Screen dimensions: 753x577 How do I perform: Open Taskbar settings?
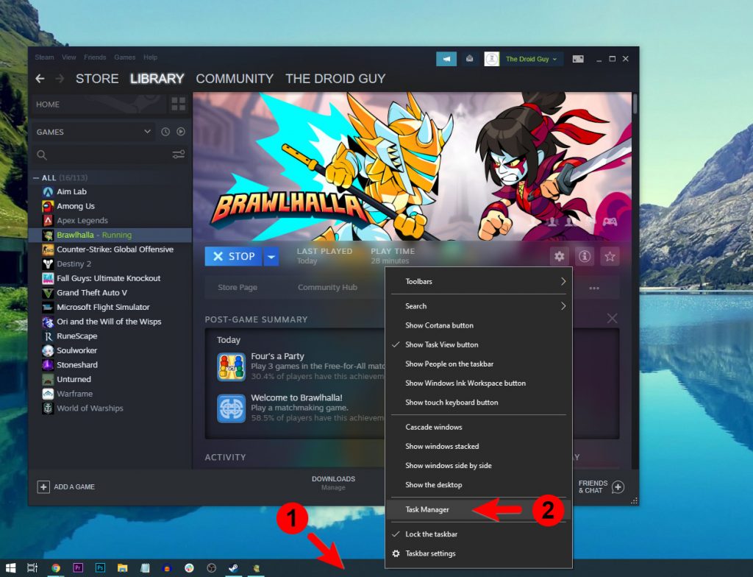coord(479,553)
